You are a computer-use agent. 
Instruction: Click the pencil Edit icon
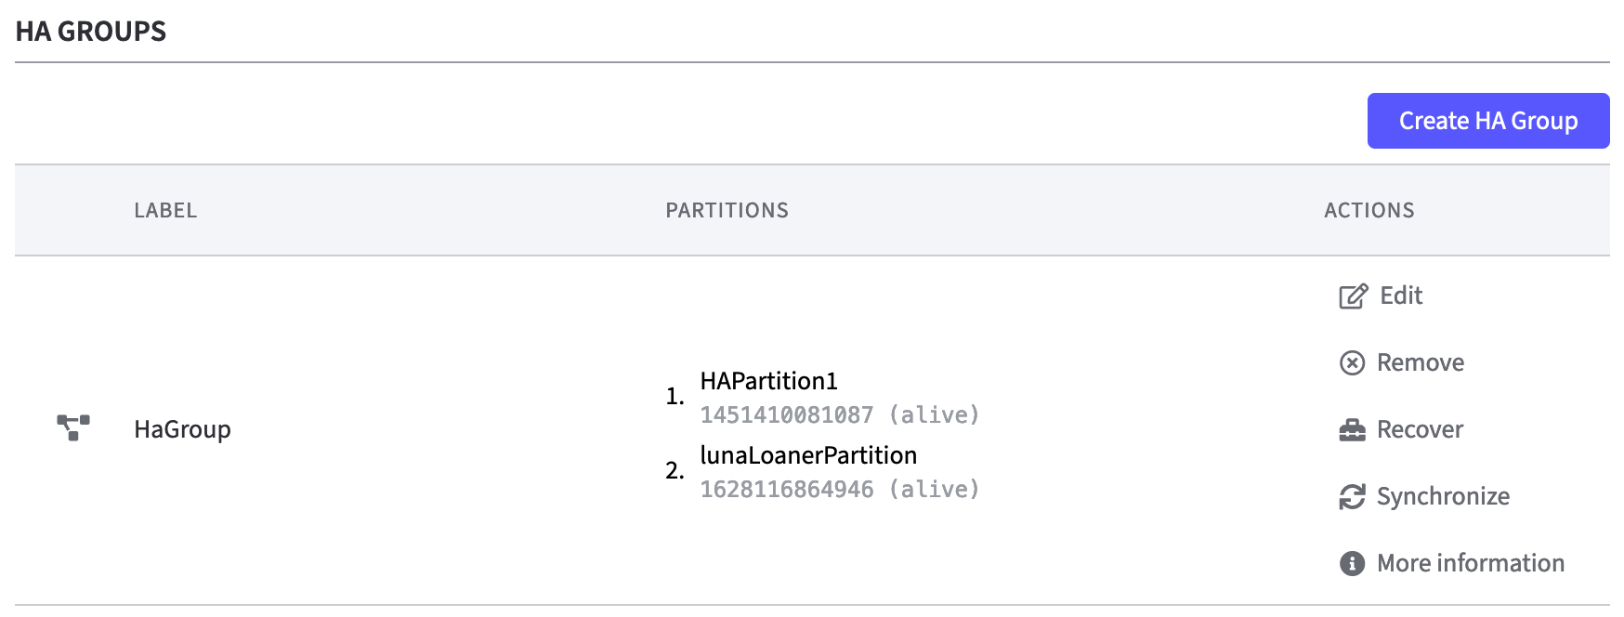(1353, 296)
